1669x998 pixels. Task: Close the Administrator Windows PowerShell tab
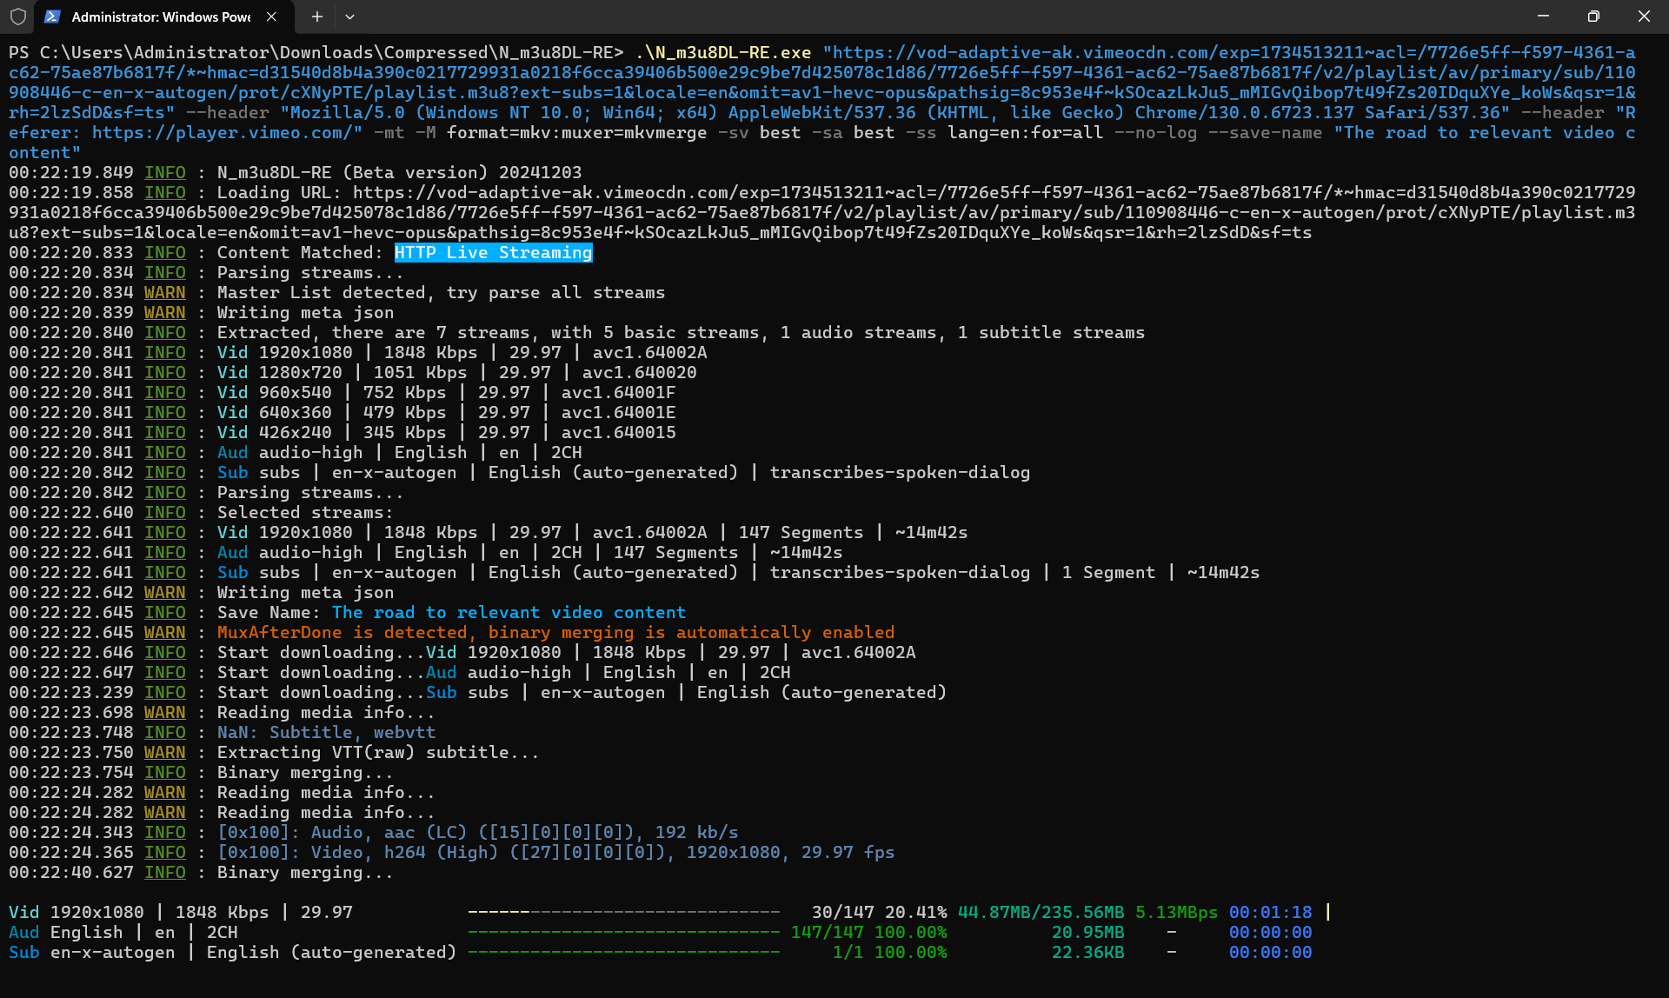tap(271, 17)
